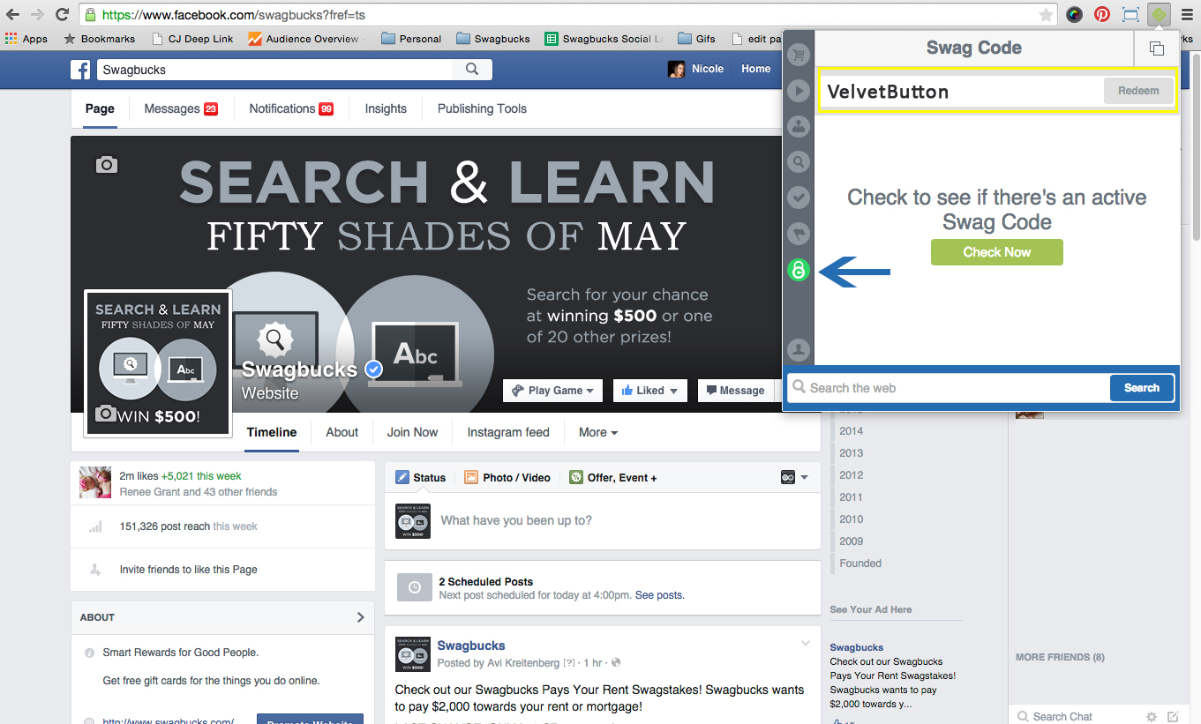Open the post-as identity dropdown in composer

(x=794, y=477)
